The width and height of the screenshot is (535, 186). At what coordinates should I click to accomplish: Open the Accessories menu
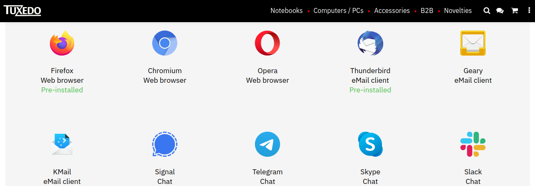[x=392, y=11]
